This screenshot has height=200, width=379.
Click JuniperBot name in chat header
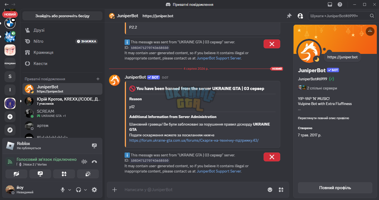pyautogui.click(x=127, y=16)
